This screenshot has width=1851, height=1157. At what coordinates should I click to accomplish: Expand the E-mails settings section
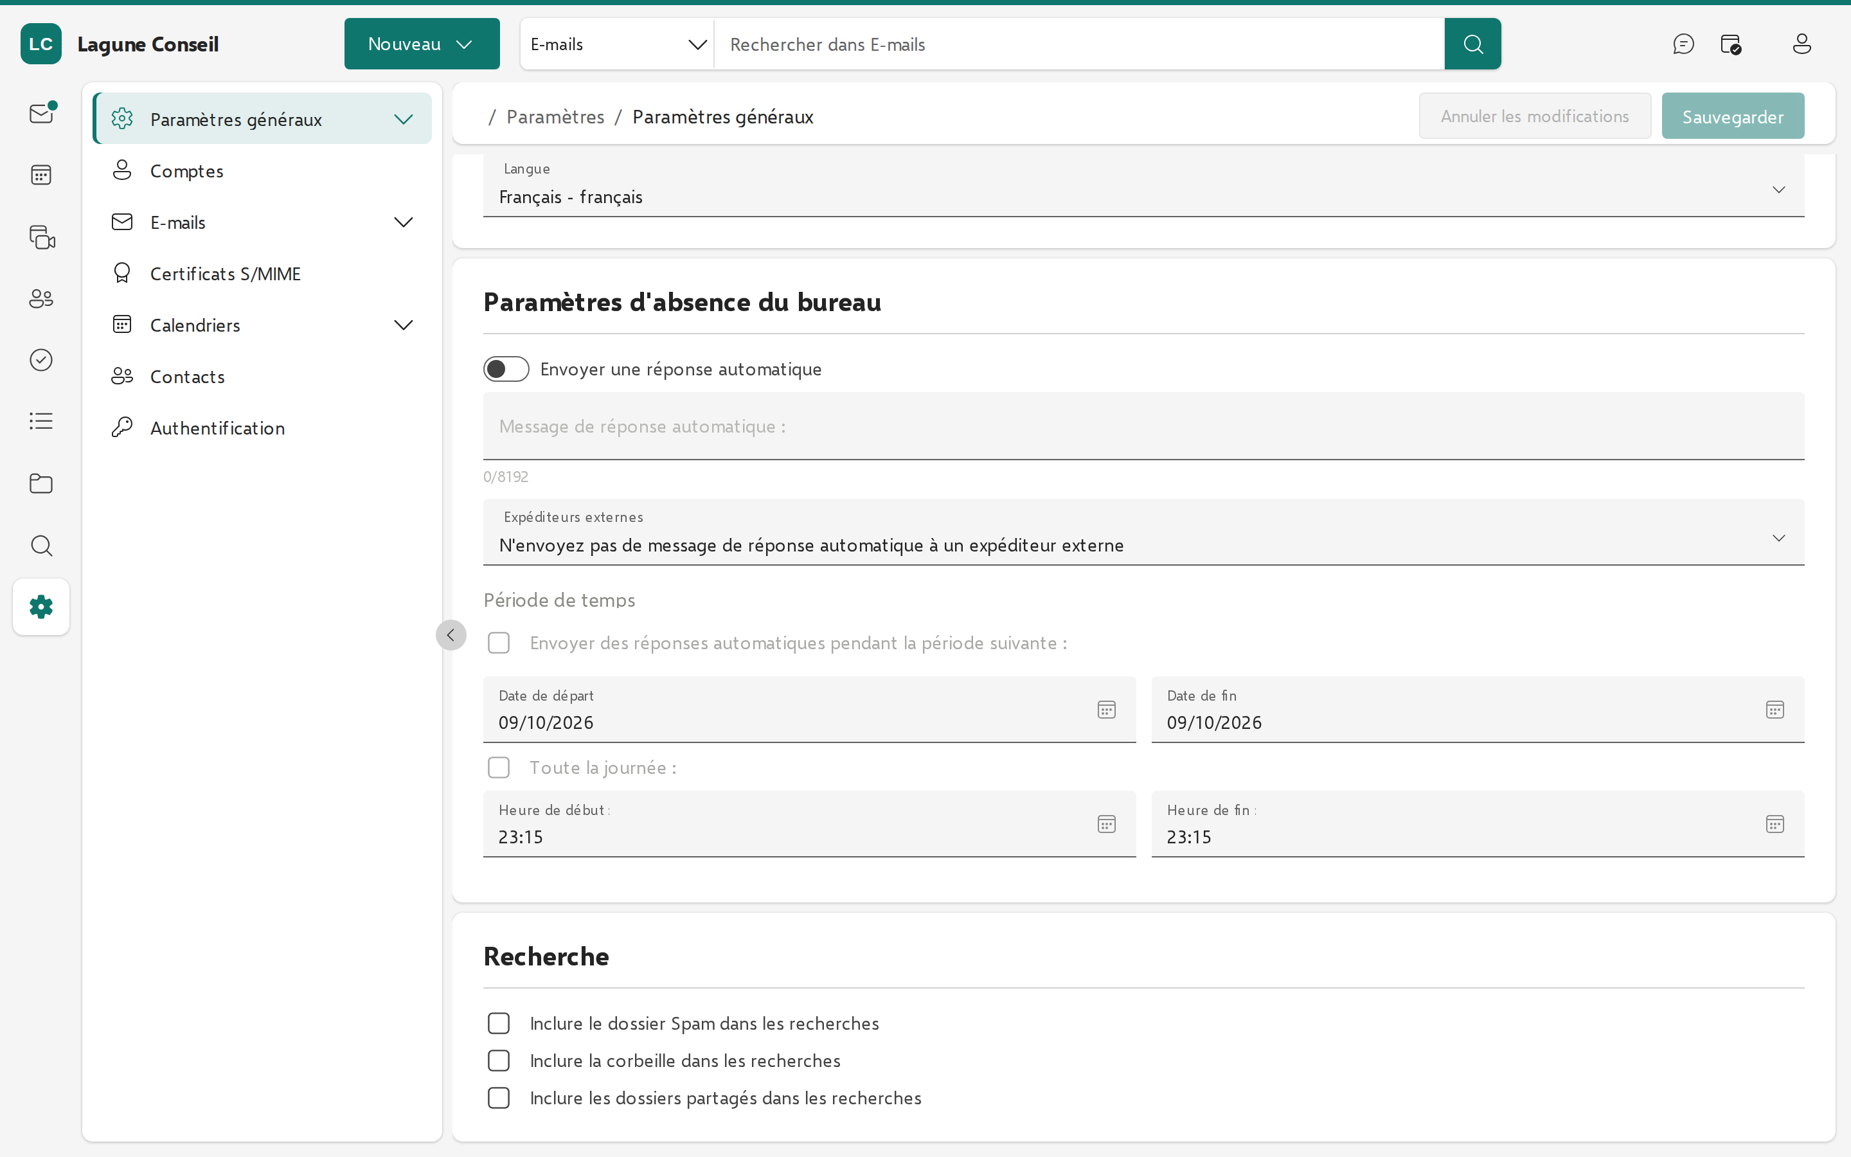point(403,222)
